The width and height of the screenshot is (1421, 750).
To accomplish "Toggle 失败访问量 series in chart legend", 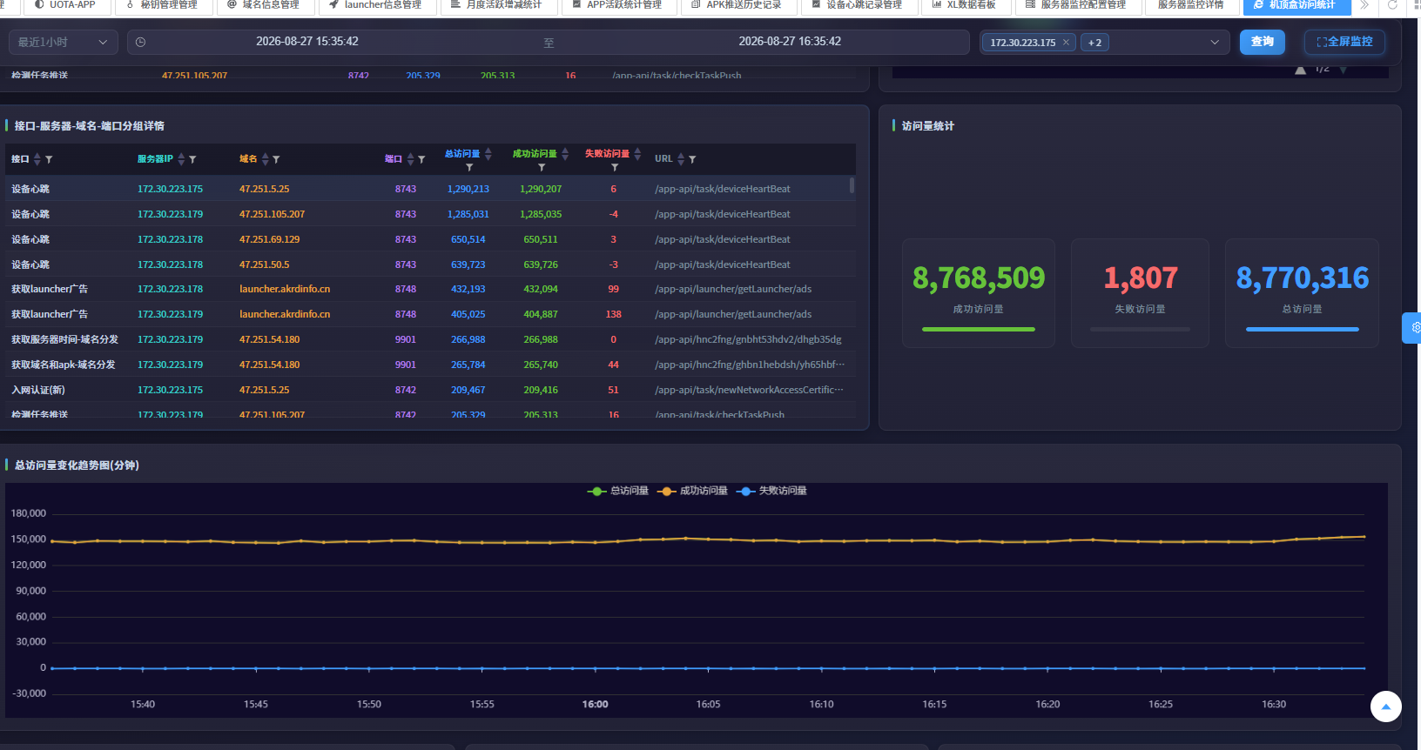I will pyautogui.click(x=771, y=491).
